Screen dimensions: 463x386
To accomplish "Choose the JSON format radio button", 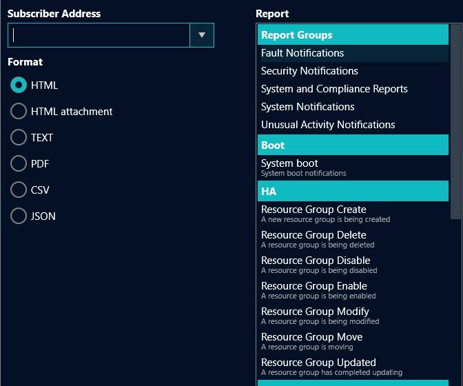I will click(19, 216).
